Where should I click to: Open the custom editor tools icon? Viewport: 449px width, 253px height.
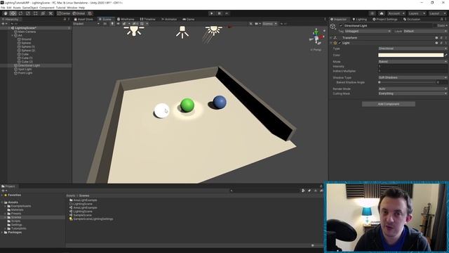click(51, 13)
